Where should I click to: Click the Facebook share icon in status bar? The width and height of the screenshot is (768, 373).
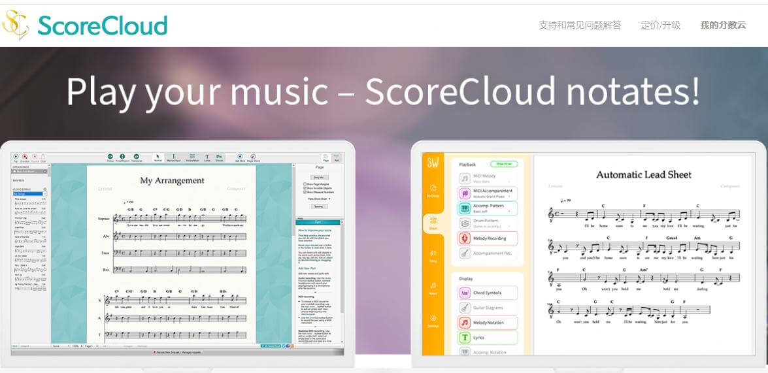288,346
